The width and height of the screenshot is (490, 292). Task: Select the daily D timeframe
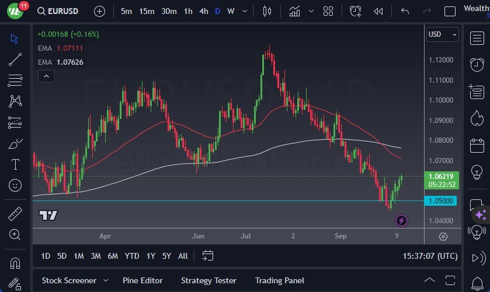point(218,11)
